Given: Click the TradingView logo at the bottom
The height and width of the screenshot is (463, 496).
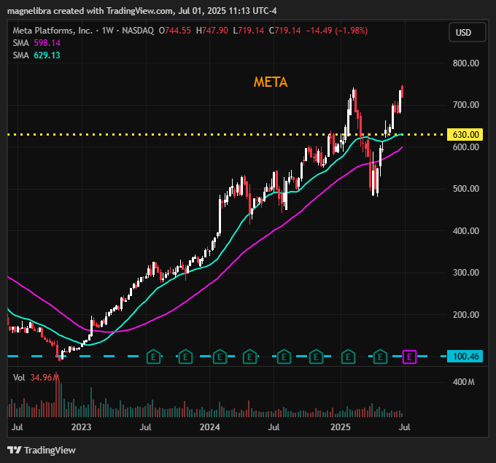Looking at the screenshot, I should [42, 450].
